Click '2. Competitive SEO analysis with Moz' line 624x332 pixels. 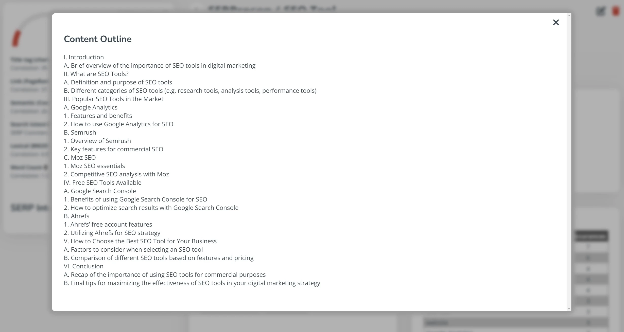[116, 174]
